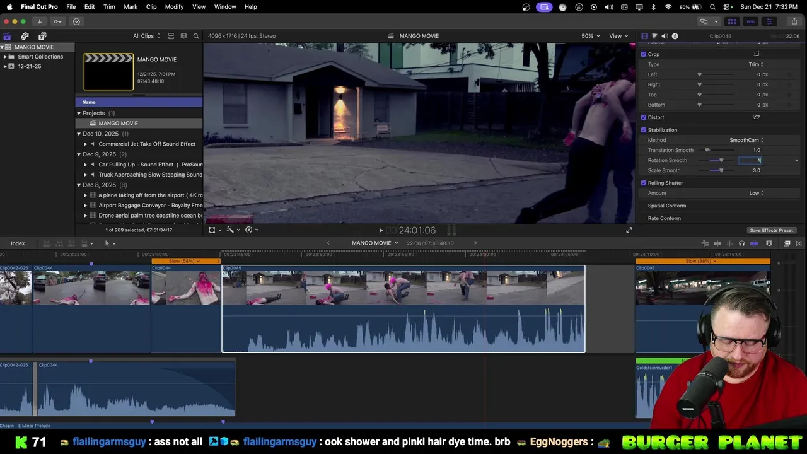Toggle the timeline panel layout button
Screen dimensions: 807x454
(x=750, y=21)
